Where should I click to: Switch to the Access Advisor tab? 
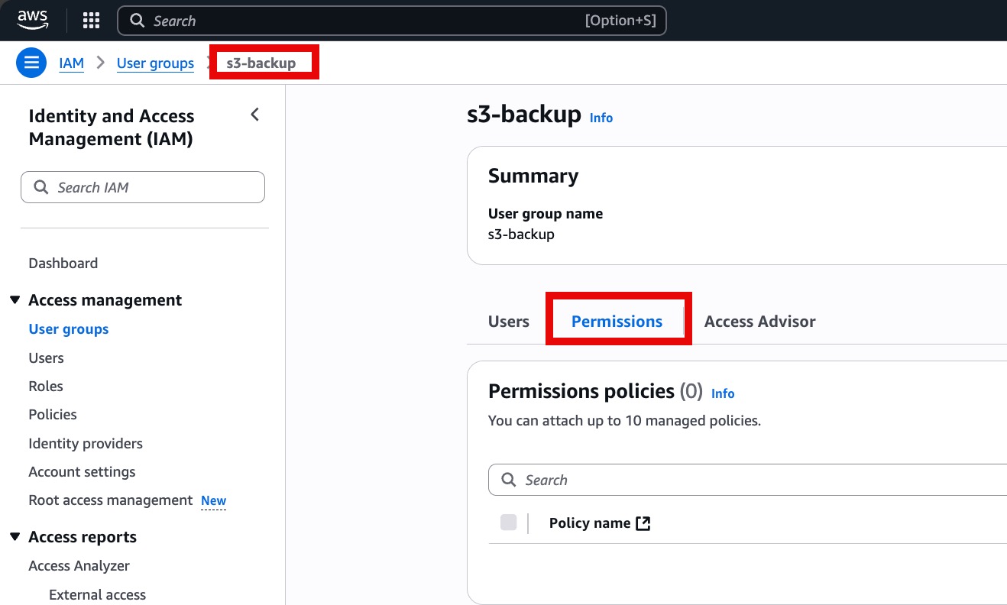click(x=760, y=322)
